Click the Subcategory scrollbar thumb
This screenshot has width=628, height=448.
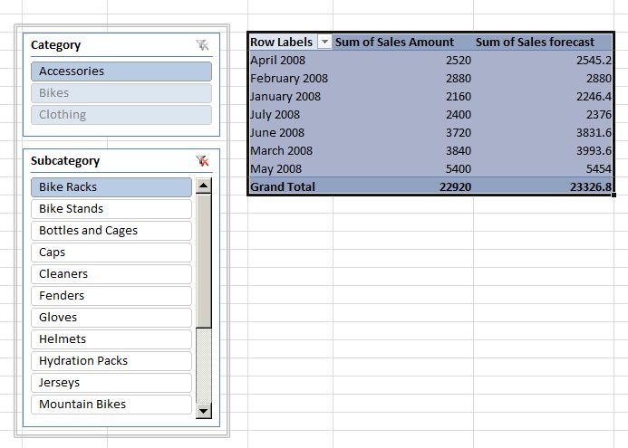(x=204, y=261)
